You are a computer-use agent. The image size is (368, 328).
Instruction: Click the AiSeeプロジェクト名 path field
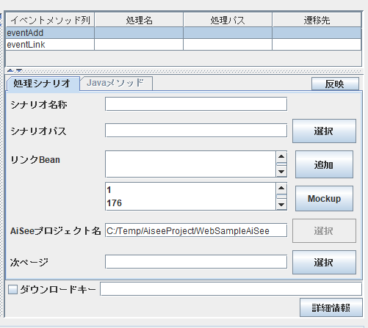point(196,230)
